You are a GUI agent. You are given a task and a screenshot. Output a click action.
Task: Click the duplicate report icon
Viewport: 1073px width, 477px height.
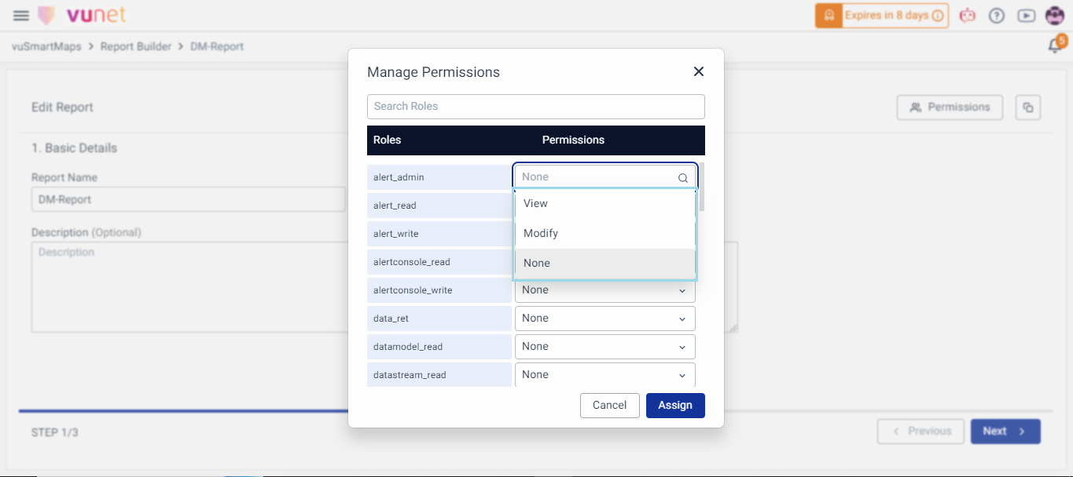(1028, 107)
